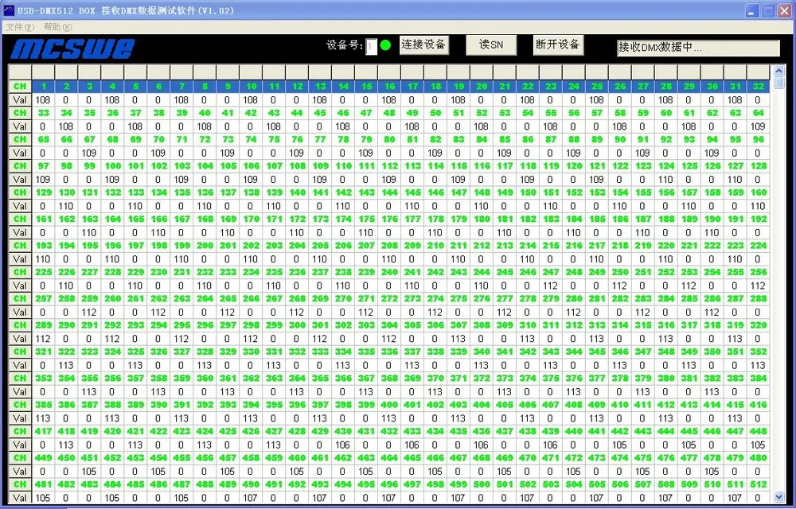Click the 断开设备 disconnect device button
Image resolution: width=796 pixels, height=509 pixels.
pyautogui.click(x=557, y=45)
